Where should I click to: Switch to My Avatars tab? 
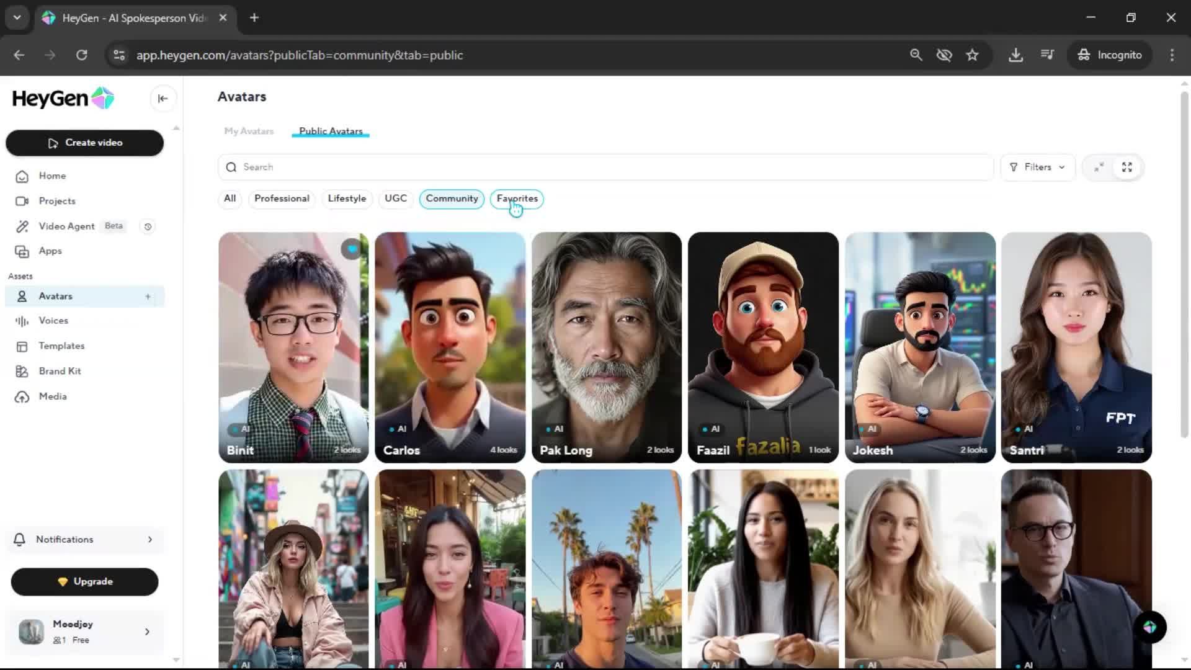[x=249, y=131]
